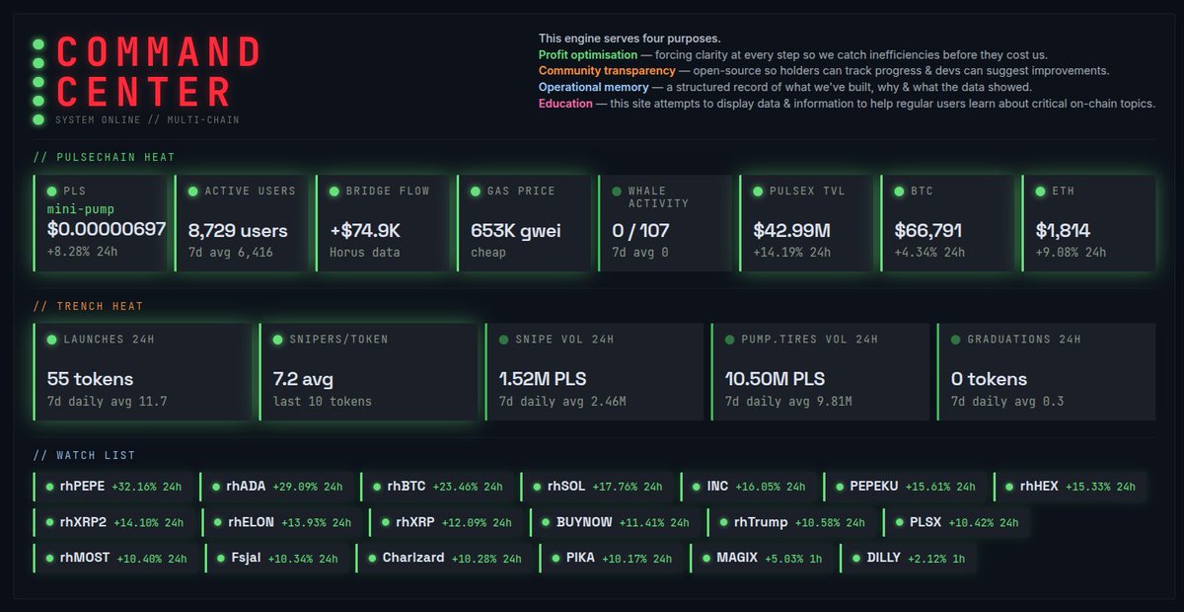This screenshot has width=1184, height=612.
Task: Select Charizard in the watch list
Action: (x=444, y=558)
